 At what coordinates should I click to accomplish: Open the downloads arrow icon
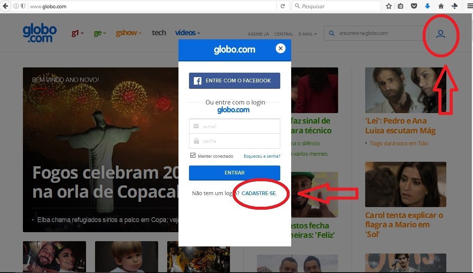(x=427, y=6)
